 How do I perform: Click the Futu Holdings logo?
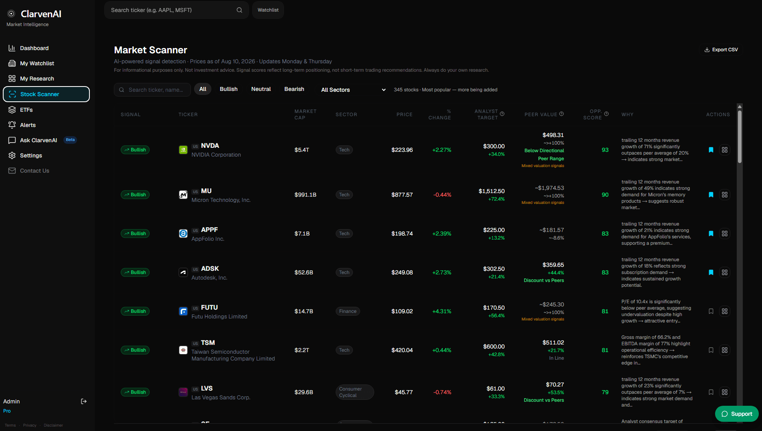[183, 311]
